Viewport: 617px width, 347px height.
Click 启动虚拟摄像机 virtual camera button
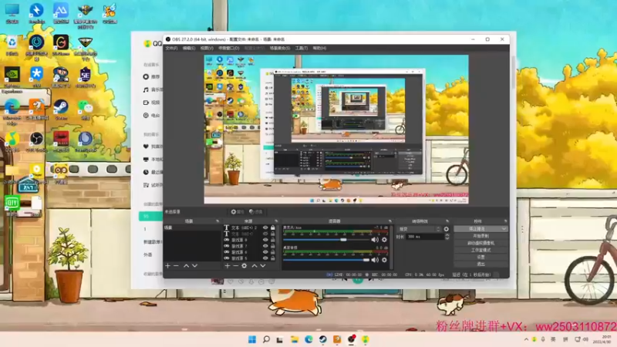(480, 243)
